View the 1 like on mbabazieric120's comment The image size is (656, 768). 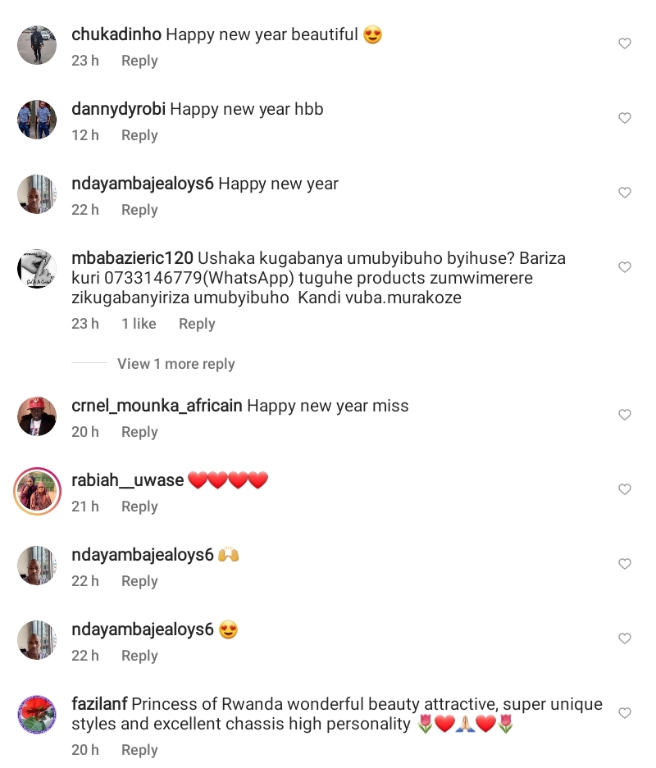pyautogui.click(x=139, y=324)
